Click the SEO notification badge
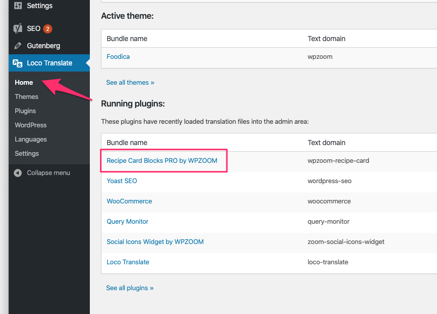The width and height of the screenshot is (437, 314). coord(48,29)
